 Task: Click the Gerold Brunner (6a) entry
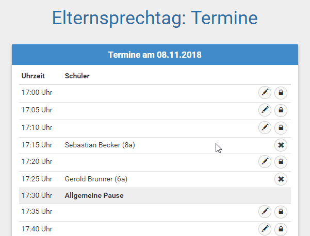tap(96, 179)
